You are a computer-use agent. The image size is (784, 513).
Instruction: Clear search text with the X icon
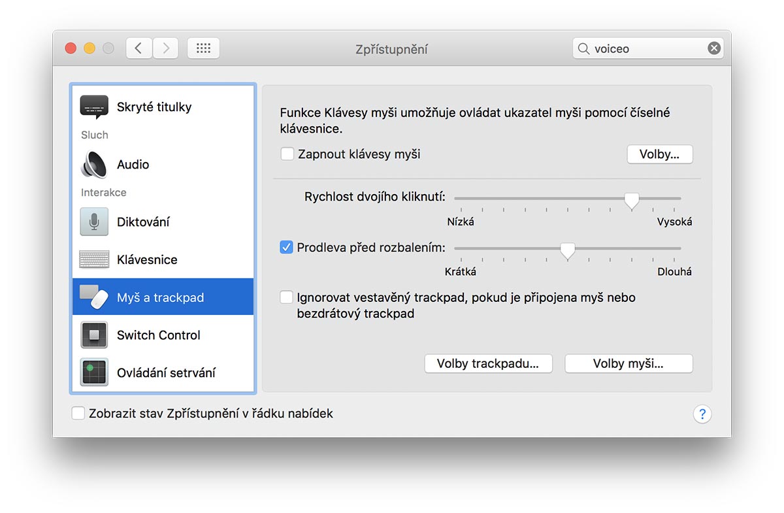coord(714,48)
